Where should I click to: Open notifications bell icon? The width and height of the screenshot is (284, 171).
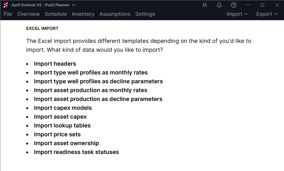click(x=219, y=5)
